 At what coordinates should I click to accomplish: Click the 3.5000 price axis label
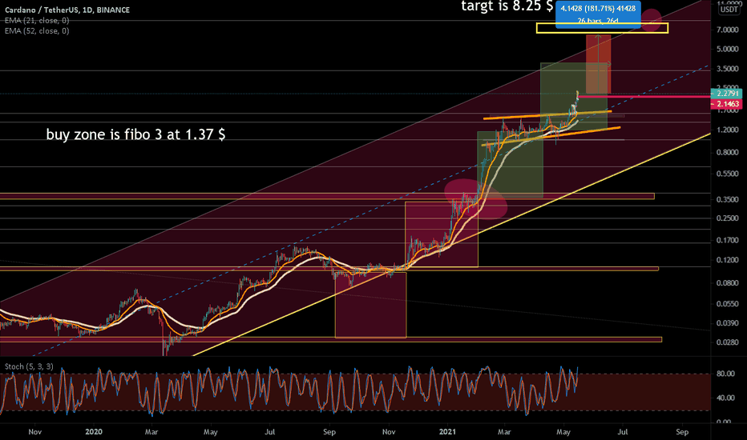click(727, 69)
